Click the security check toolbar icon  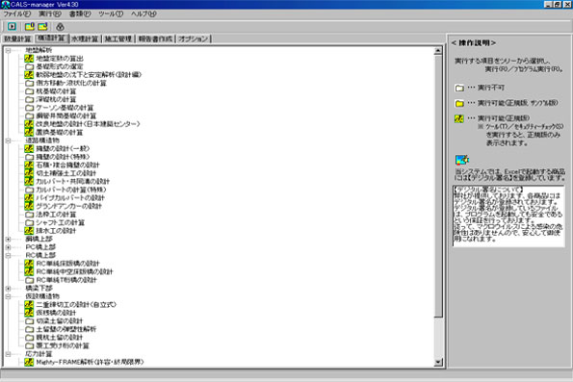(x=61, y=27)
